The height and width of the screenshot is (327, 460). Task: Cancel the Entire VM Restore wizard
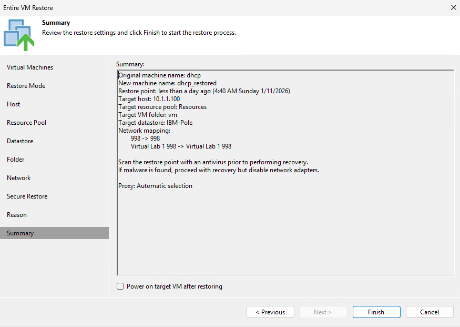click(x=430, y=312)
